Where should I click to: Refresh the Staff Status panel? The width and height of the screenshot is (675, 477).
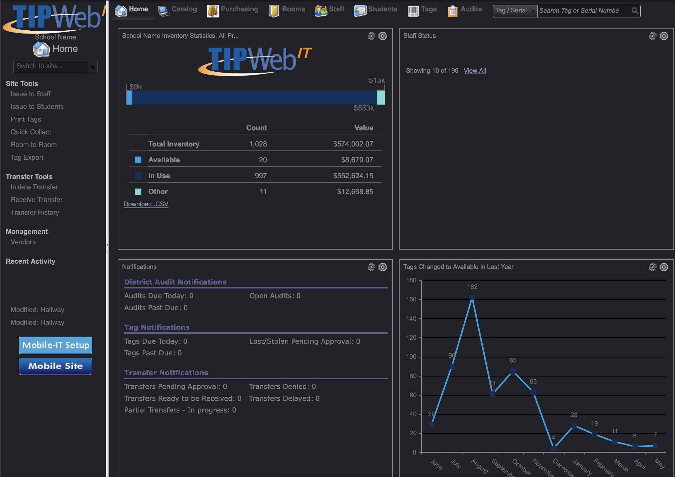pos(652,36)
